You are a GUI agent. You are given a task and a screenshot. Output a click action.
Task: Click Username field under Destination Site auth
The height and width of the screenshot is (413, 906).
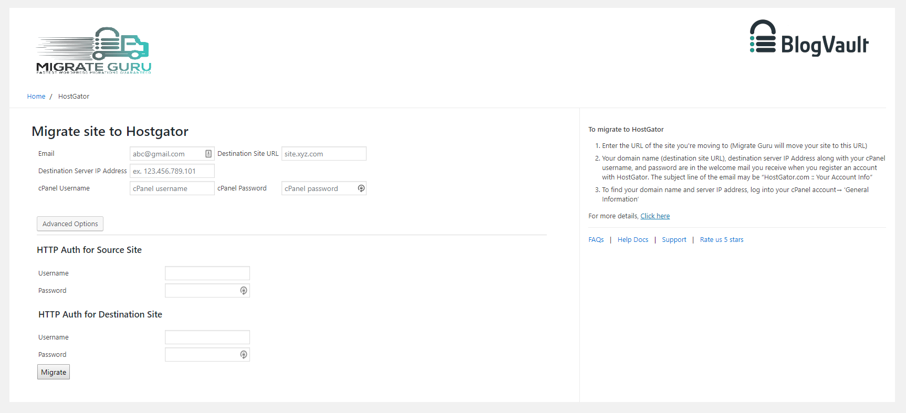click(207, 337)
